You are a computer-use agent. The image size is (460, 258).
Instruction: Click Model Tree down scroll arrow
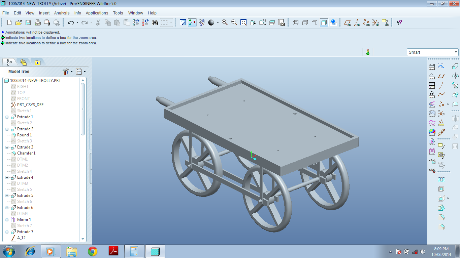[83, 239]
